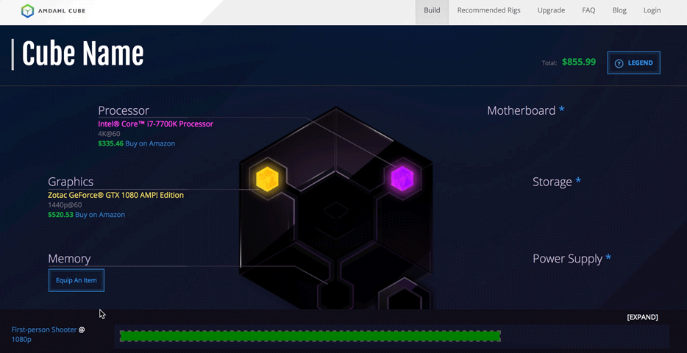Open the Upgrade page
The height and width of the screenshot is (353, 687).
pyautogui.click(x=551, y=10)
